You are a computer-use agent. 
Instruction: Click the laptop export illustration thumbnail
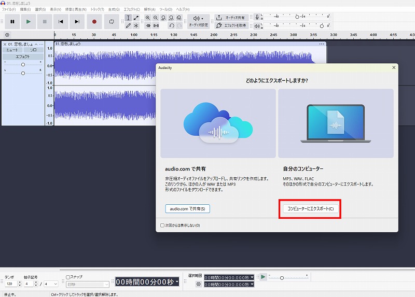pos(336,123)
